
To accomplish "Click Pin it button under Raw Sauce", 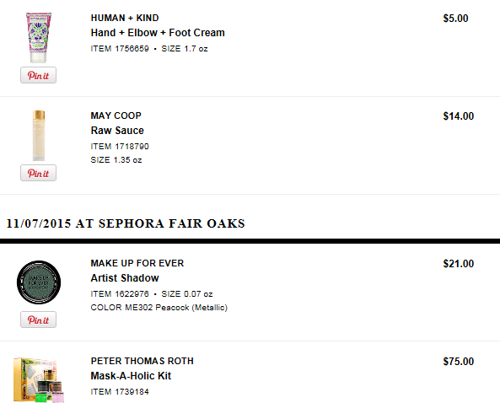I will point(38,173).
